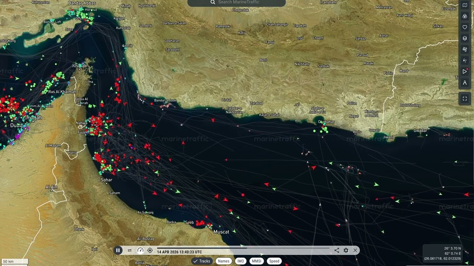
Task: Click the Ras Al Khaimah label
Action: coord(62,92)
